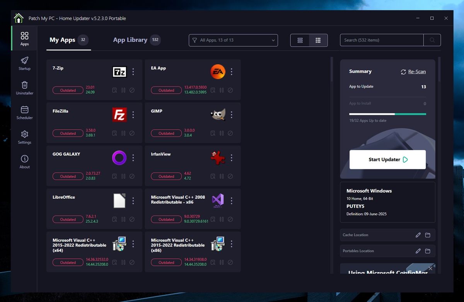Click the block icon on the GIMP card

tap(230, 133)
